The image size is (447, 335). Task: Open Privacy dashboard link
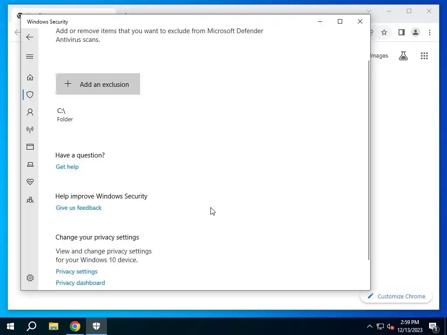pos(80,283)
